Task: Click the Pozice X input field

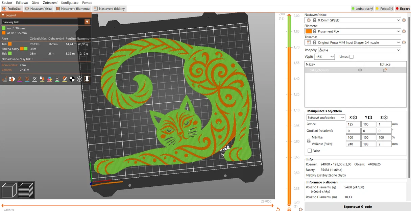Action: (x=353, y=124)
